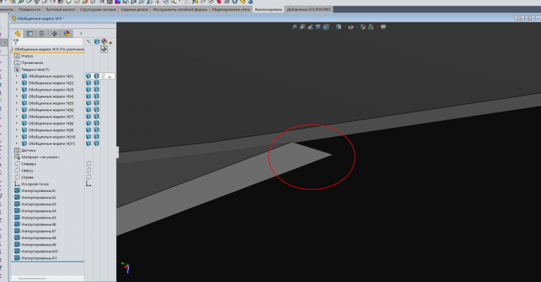Image resolution: width=541 pixels, height=282 pixels.
Task: Open Моделирование сетки tab
Action: coord(231,9)
